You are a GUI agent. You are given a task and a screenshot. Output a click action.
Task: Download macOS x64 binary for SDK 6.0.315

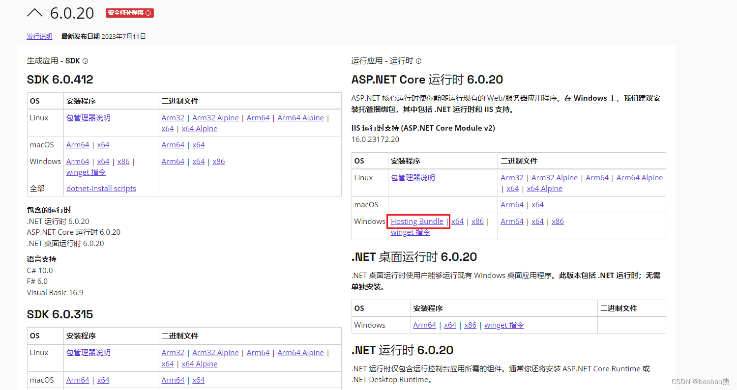point(199,380)
